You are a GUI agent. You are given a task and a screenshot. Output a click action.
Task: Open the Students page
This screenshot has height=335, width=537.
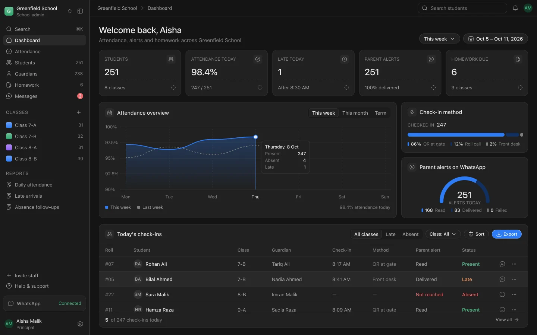coord(44,63)
